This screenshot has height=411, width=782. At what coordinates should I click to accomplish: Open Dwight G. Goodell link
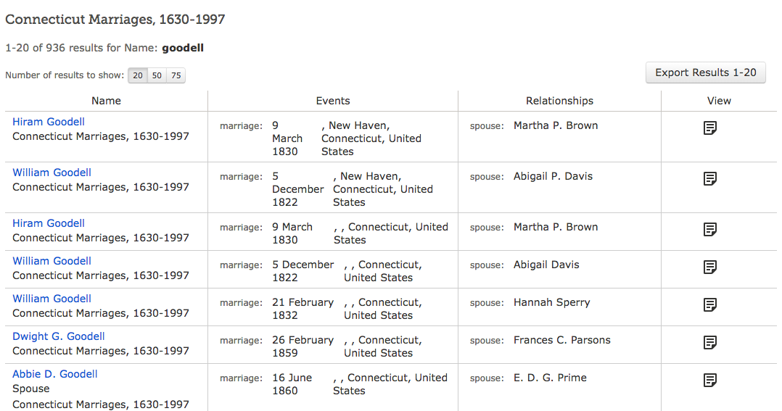(x=58, y=336)
